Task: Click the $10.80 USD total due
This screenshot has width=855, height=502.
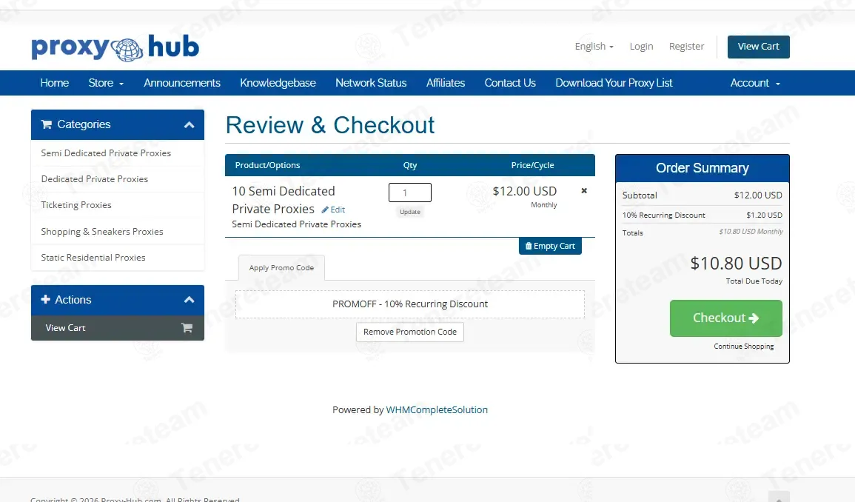Action: [736, 264]
